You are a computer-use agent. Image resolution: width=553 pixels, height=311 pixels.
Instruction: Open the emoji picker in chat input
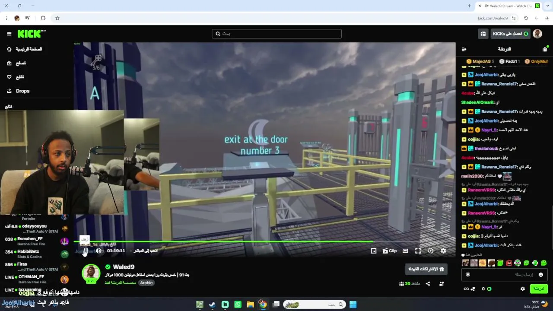[x=540, y=275]
